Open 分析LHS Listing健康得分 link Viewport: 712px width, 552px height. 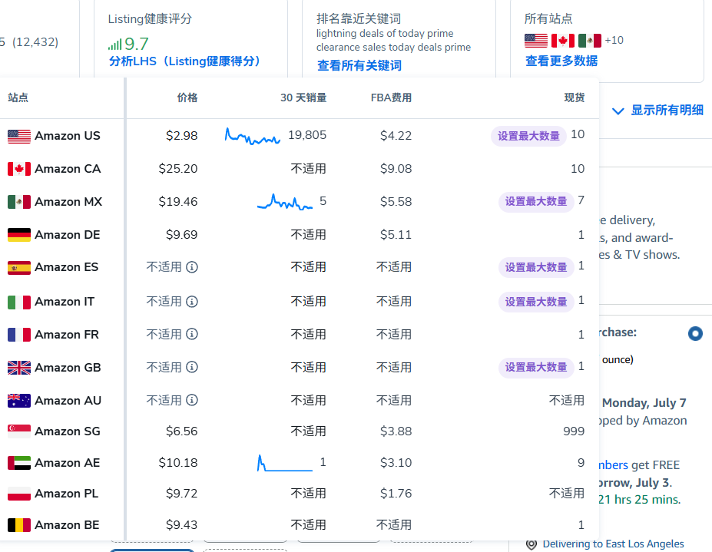tap(184, 61)
